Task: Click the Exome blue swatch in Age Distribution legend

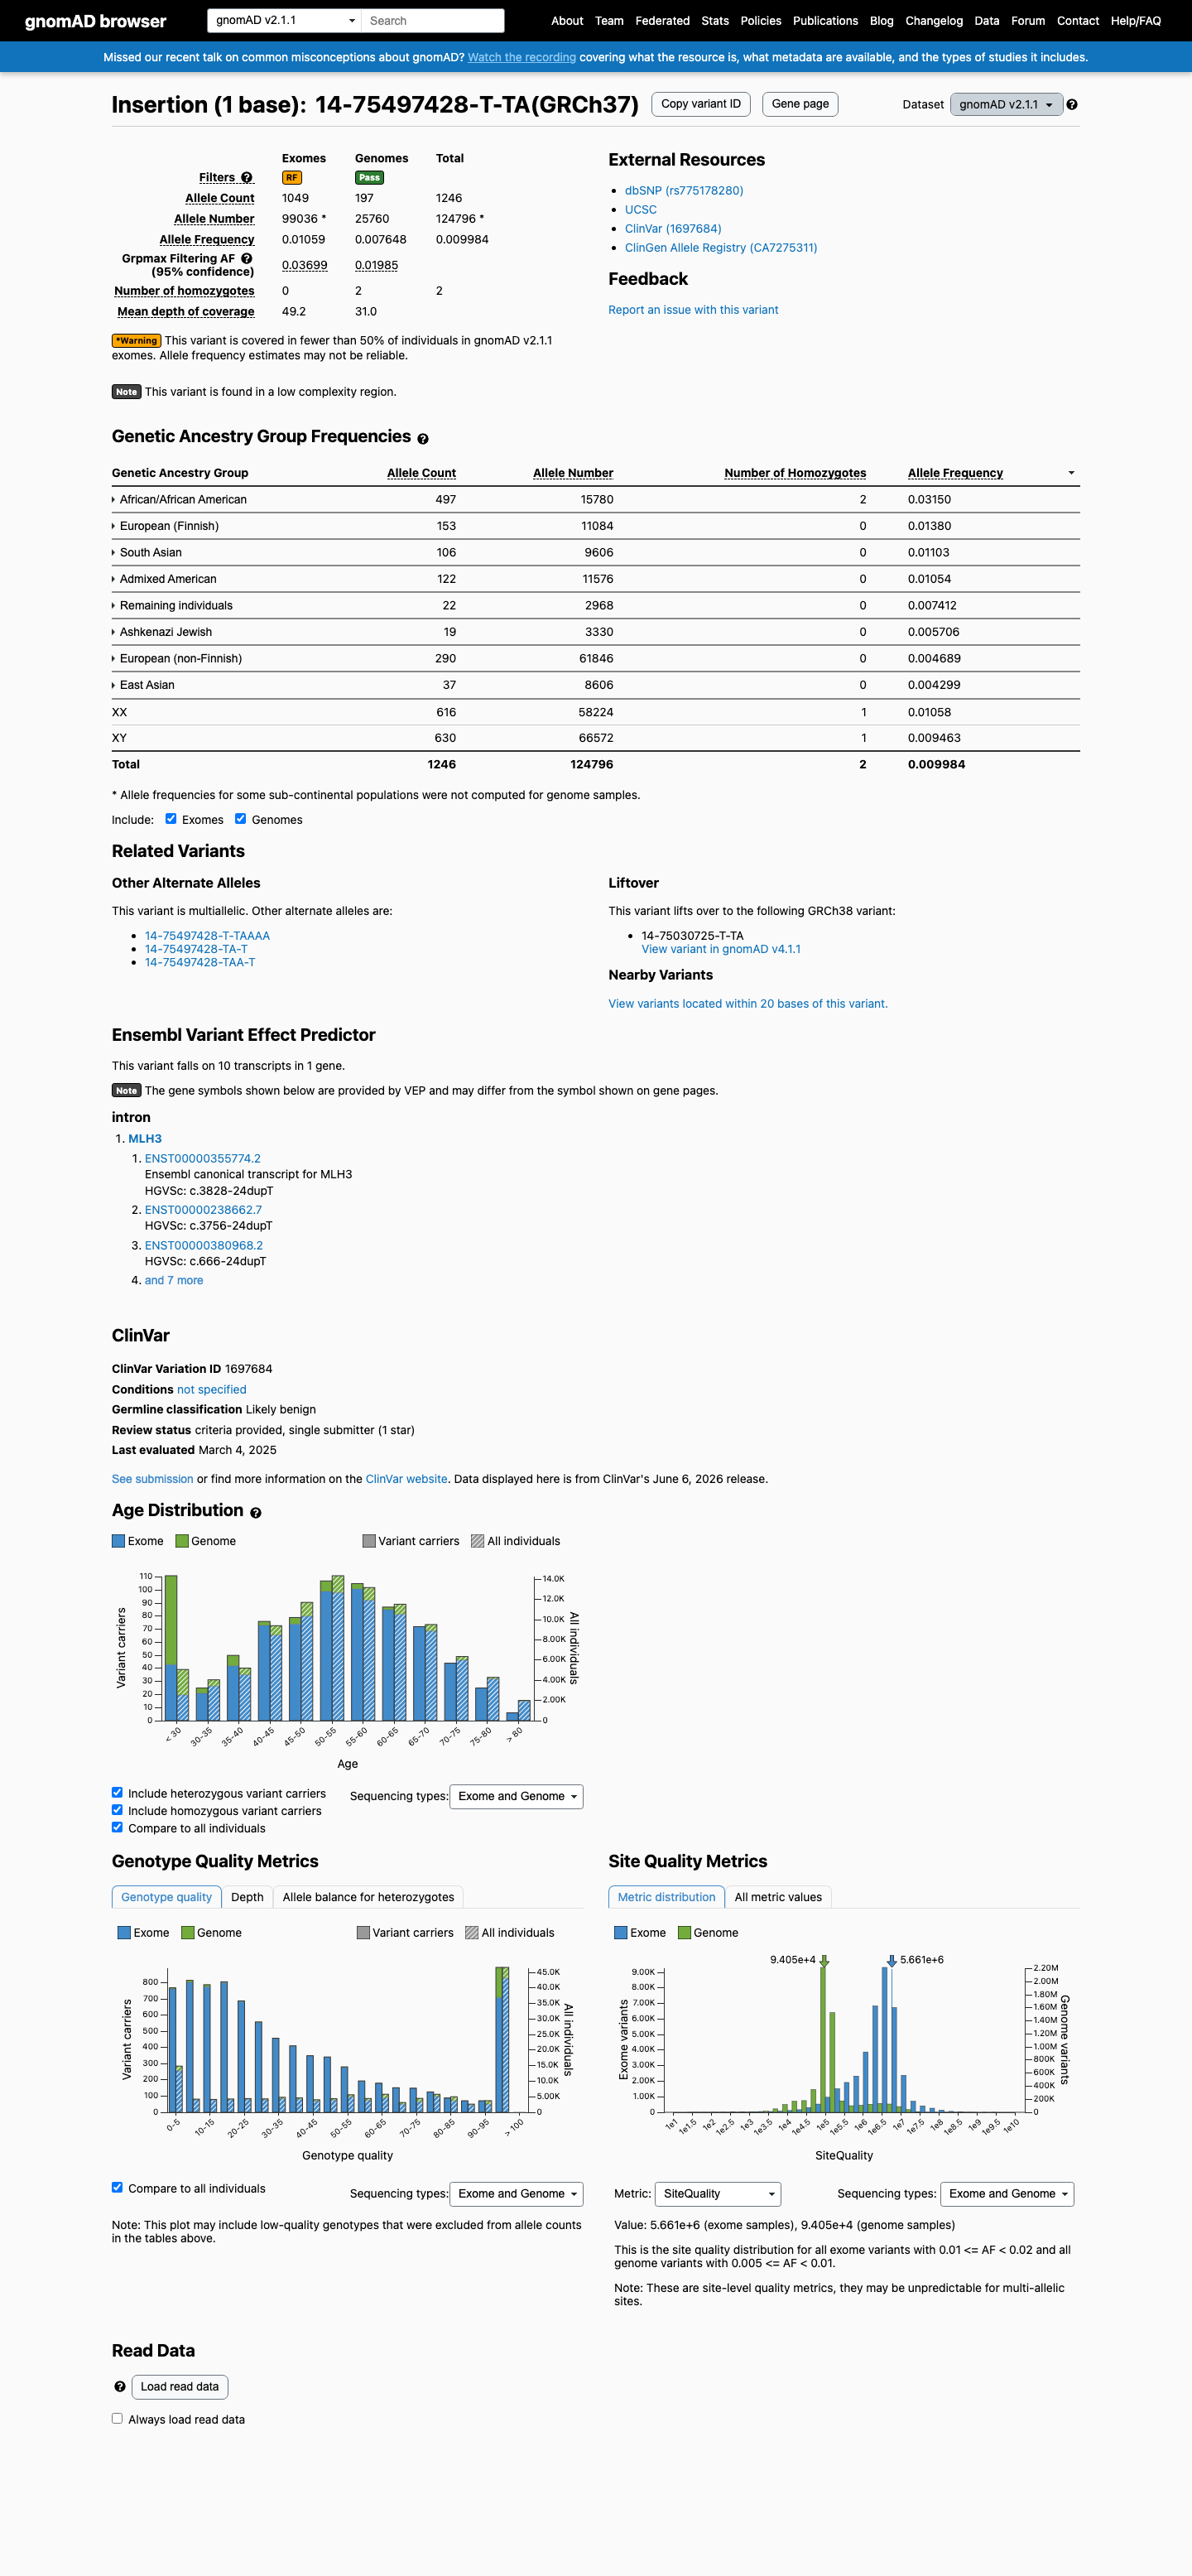Action: coord(118,1541)
